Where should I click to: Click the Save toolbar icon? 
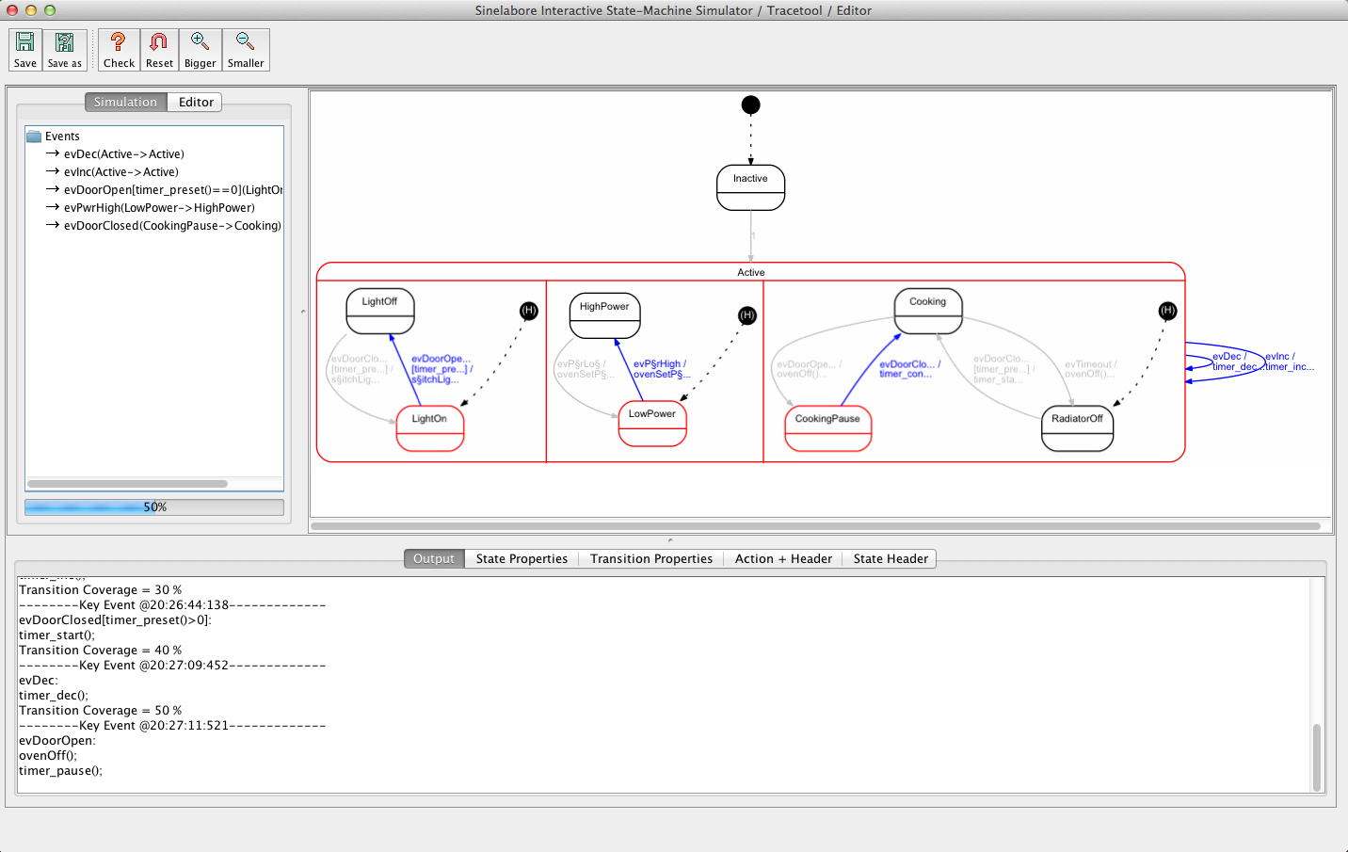25,49
